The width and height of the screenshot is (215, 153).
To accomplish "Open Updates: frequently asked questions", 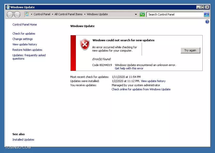I will [29, 57].
